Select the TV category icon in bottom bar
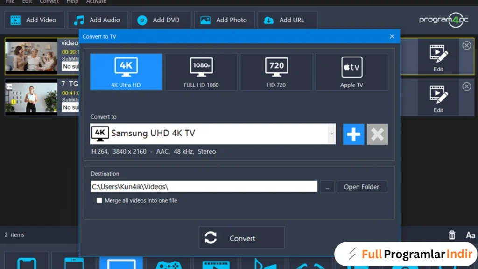The width and height of the screenshot is (478, 269). point(121,263)
